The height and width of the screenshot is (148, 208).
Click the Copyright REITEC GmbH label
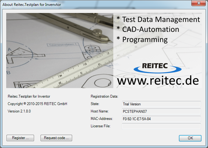pos(37,104)
